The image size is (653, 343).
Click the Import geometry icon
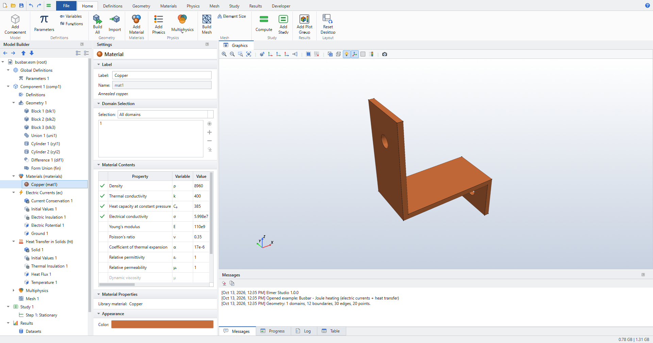(115, 19)
